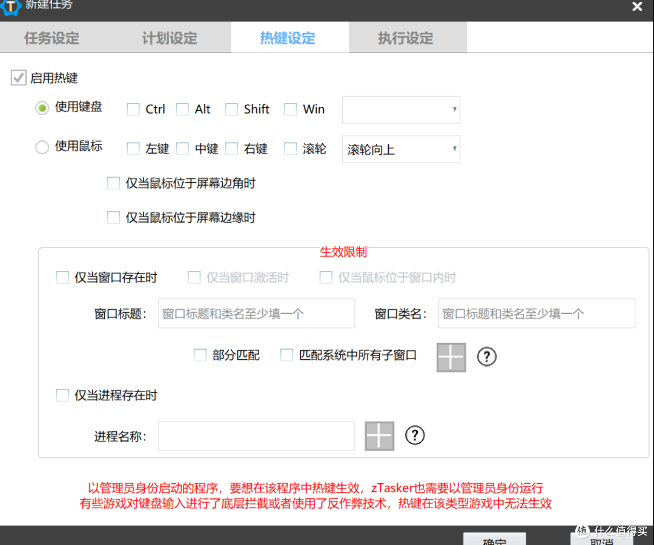Image resolution: width=654 pixels, height=545 pixels.
Task: Check 滚轮 mouse wheel option
Action: click(x=290, y=148)
